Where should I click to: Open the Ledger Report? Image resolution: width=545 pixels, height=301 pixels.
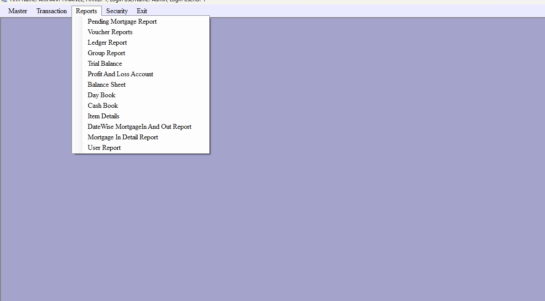(141, 42)
